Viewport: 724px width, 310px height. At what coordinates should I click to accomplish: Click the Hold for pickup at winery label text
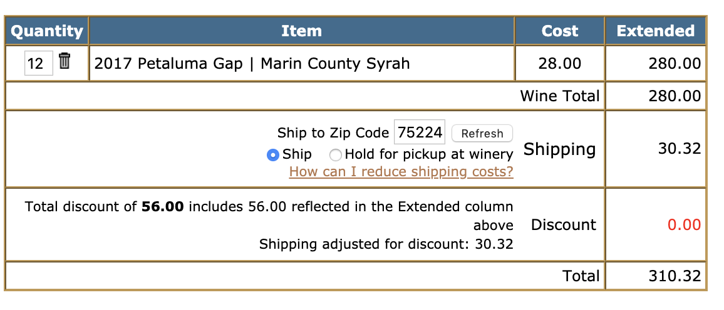pyautogui.click(x=429, y=154)
